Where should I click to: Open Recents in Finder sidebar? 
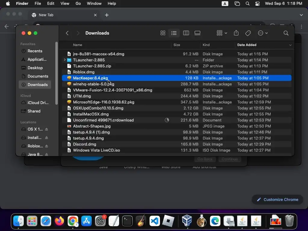pyautogui.click(x=35, y=51)
